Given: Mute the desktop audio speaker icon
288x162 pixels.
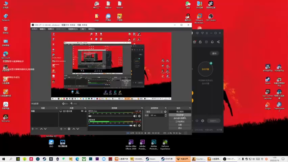Looking at the screenshot, I should tap(135, 126).
